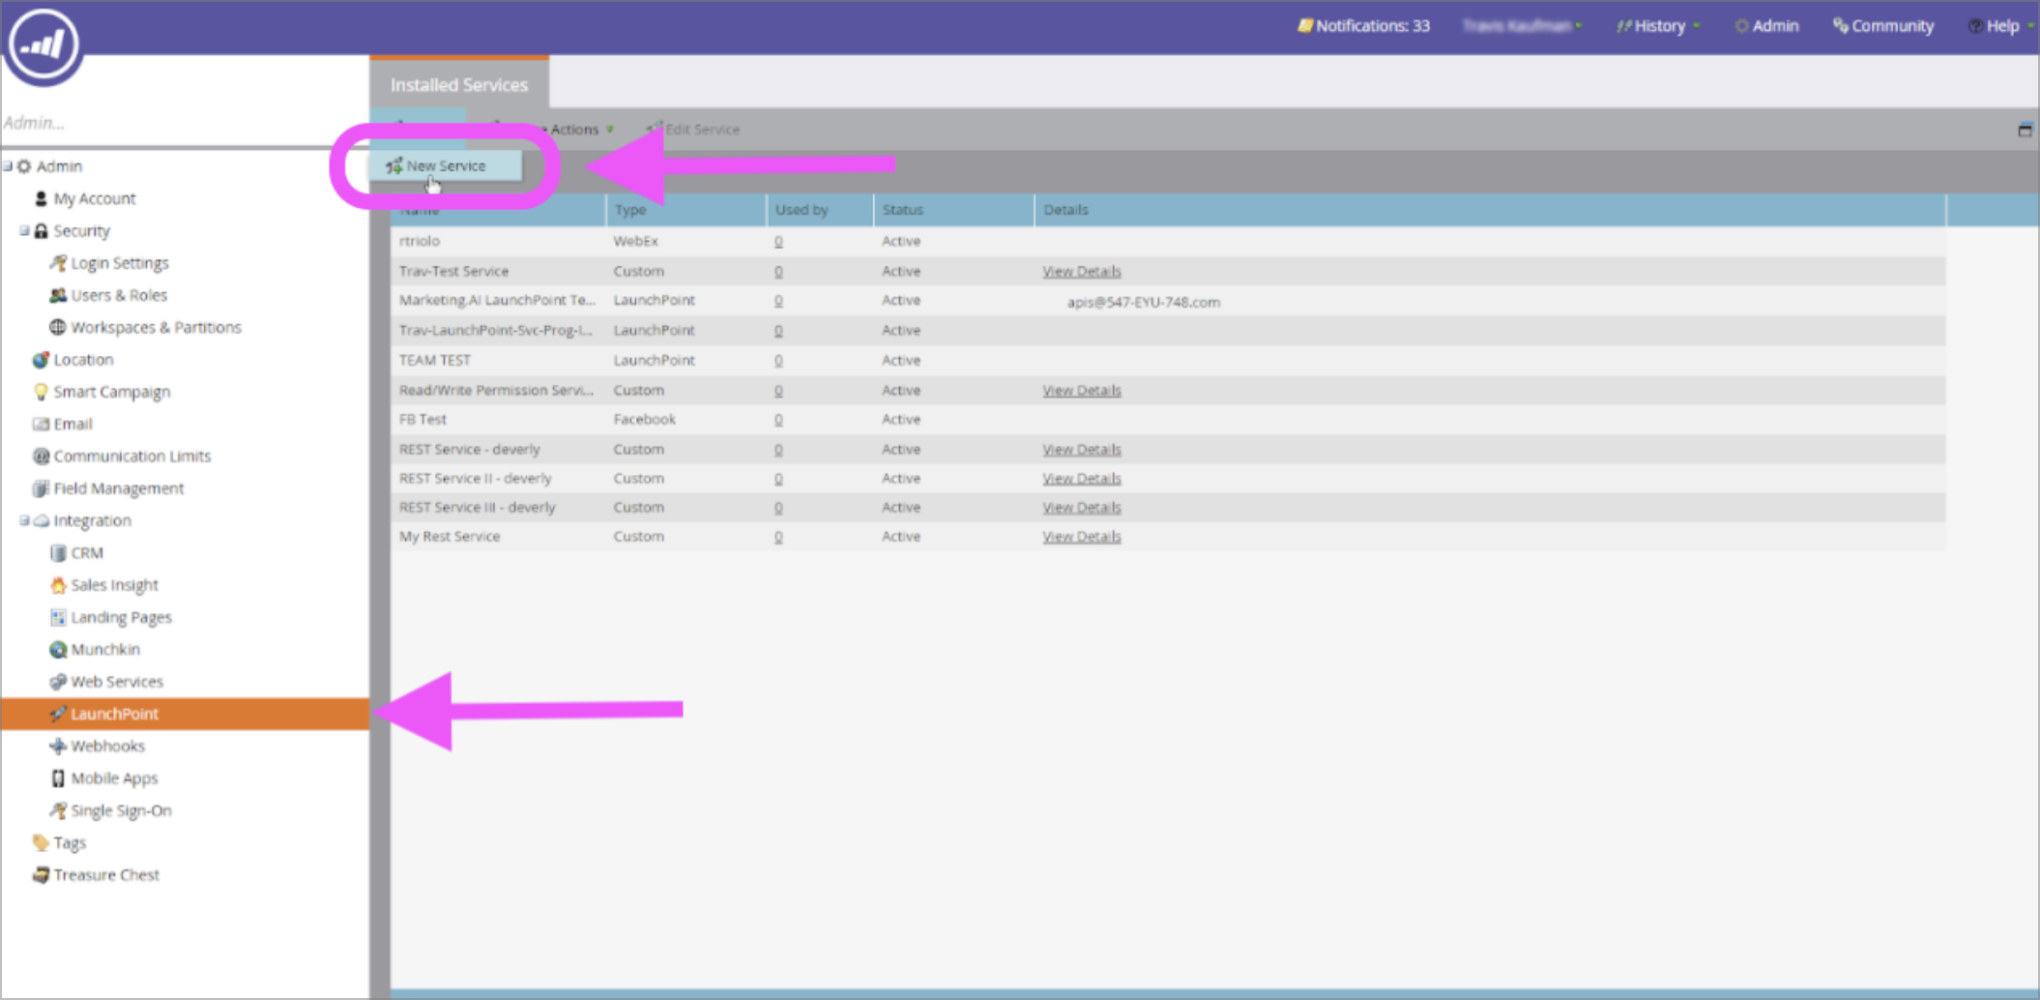Viewport: 2040px width, 1000px height.
Task: Open the user account name dropdown
Action: 1521,26
